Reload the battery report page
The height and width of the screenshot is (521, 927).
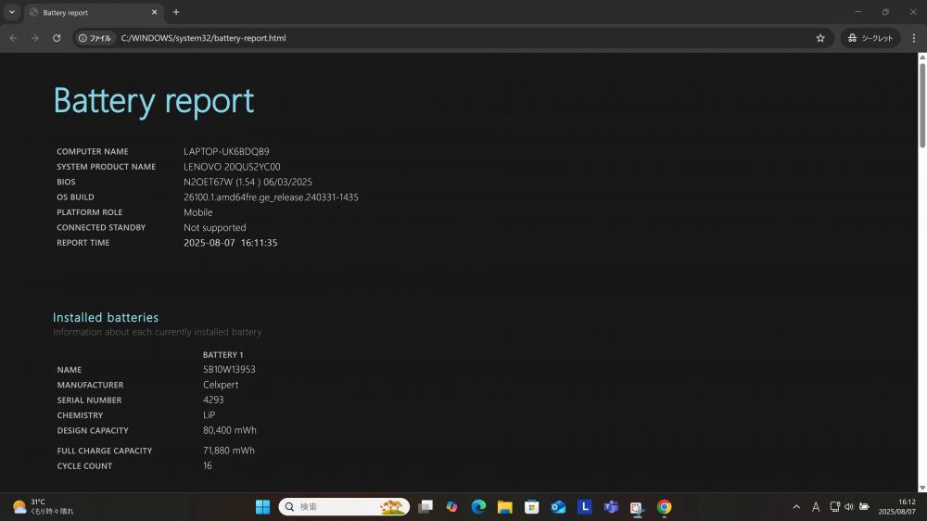click(x=57, y=38)
